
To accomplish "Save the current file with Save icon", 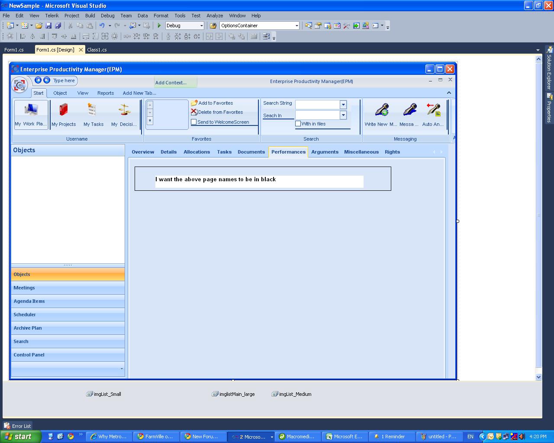I will (48, 26).
